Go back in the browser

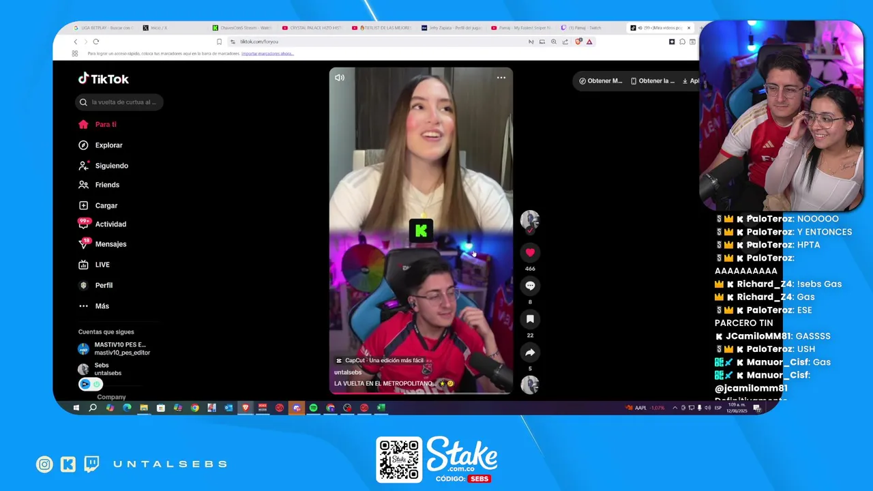point(76,42)
